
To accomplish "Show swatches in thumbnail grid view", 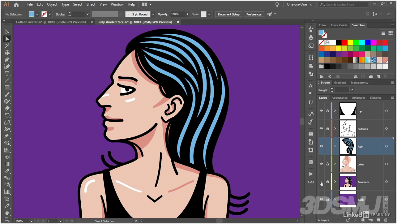I will [x=391, y=33].
